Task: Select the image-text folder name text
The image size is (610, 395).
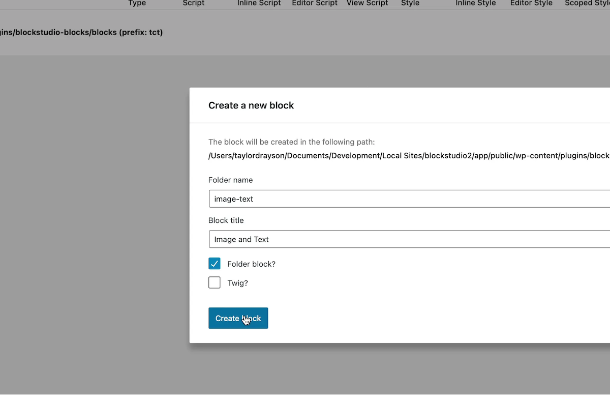Action: coord(233,199)
